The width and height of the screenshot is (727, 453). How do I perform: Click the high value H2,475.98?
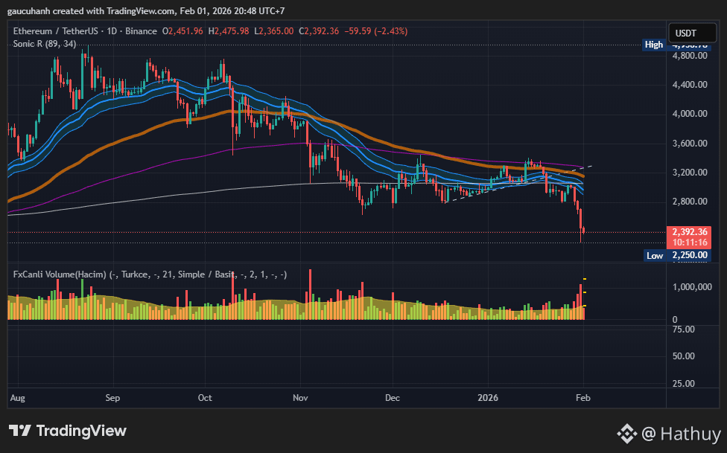tap(229, 31)
